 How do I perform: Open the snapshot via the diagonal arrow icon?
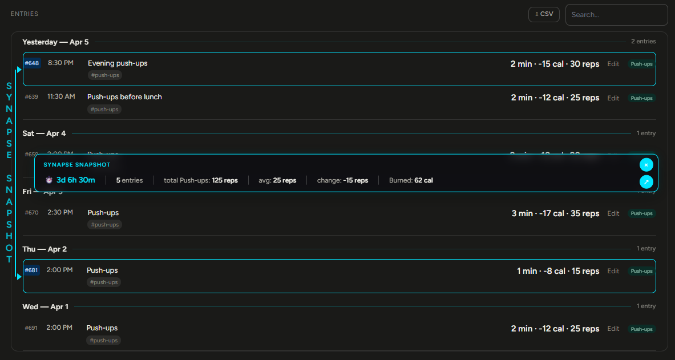pyautogui.click(x=646, y=181)
